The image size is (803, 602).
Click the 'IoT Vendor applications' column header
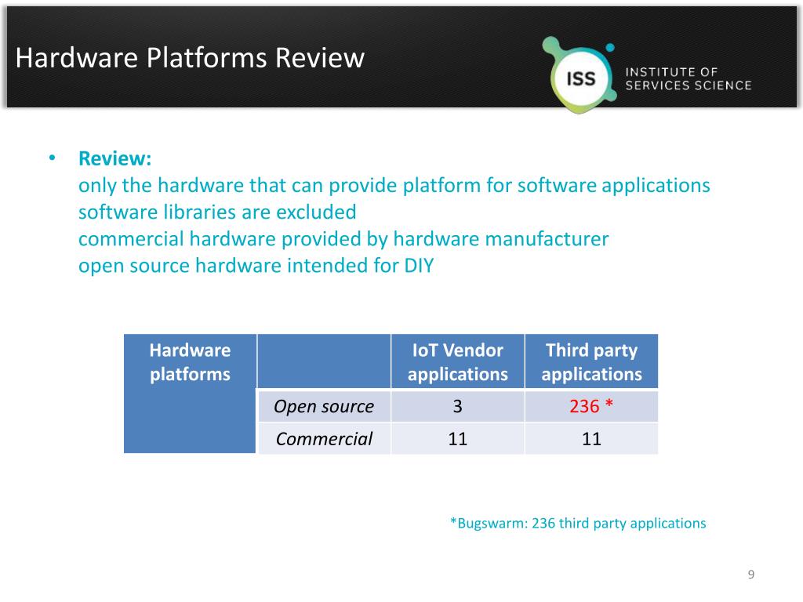pyautogui.click(x=458, y=361)
